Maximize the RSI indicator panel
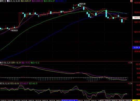 [130, 83]
